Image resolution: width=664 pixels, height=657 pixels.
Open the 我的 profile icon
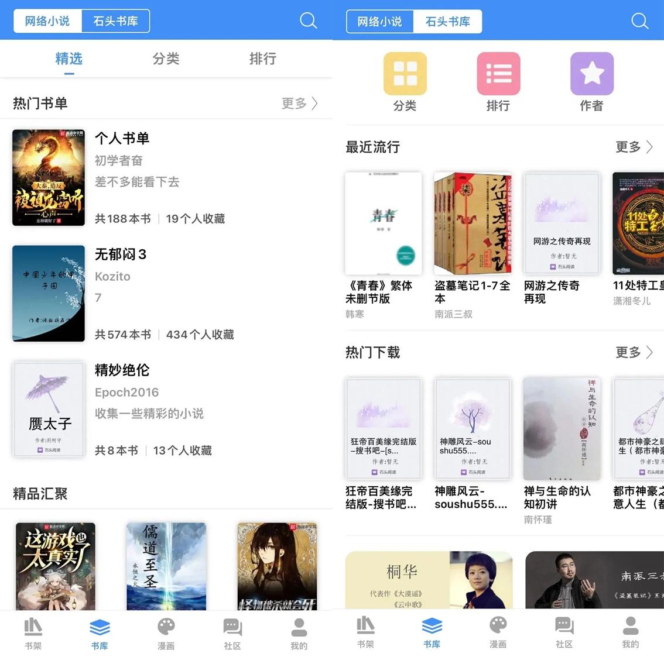coord(299,632)
